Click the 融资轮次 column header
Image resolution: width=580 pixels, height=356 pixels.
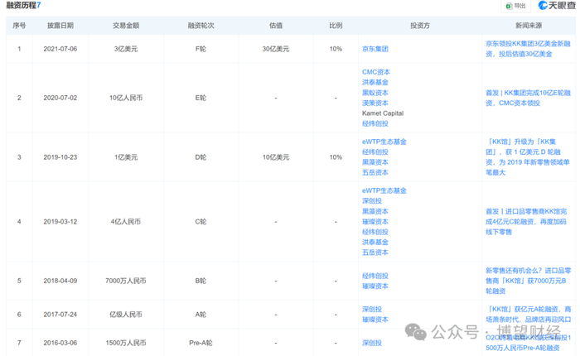point(201,26)
